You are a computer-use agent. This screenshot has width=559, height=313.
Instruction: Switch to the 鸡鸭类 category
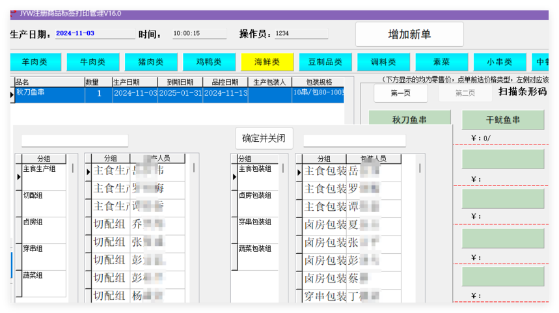(x=209, y=62)
